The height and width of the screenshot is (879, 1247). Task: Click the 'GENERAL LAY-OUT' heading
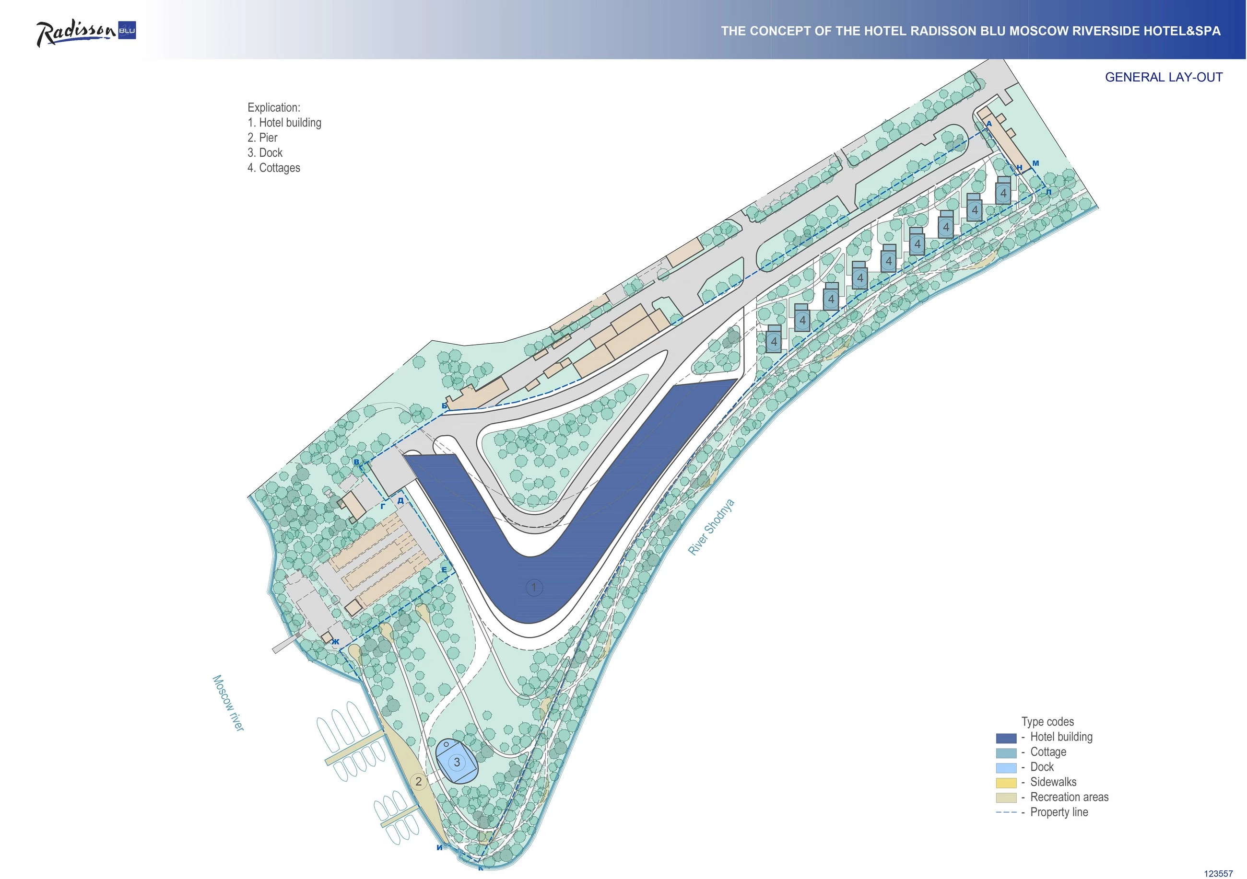[1164, 77]
